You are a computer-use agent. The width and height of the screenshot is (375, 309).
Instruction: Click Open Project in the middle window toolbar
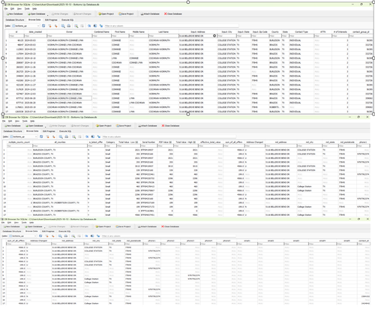tap(103, 126)
